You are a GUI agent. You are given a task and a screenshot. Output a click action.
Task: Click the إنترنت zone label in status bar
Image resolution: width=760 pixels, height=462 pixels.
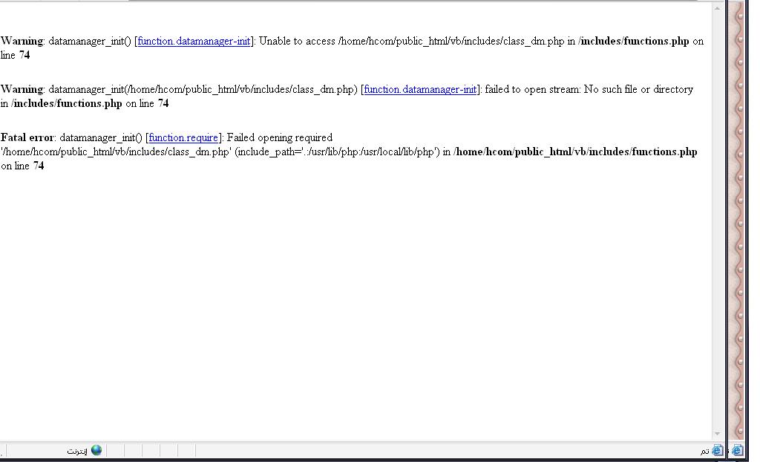pos(77,451)
